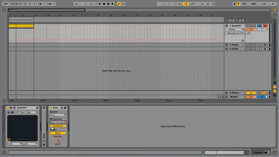This screenshot has height=157, width=279.
Task: Open the 1 Bar quantization dropdown
Action: (51, 4)
